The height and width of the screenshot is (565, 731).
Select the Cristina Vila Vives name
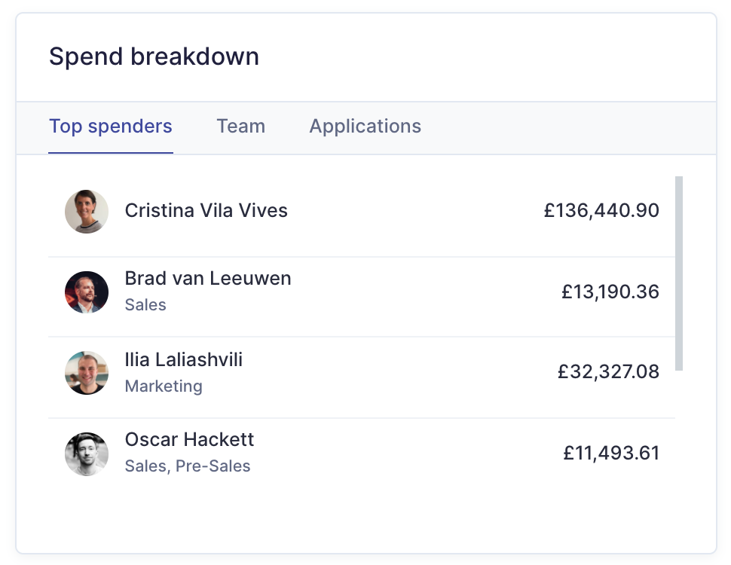(206, 211)
